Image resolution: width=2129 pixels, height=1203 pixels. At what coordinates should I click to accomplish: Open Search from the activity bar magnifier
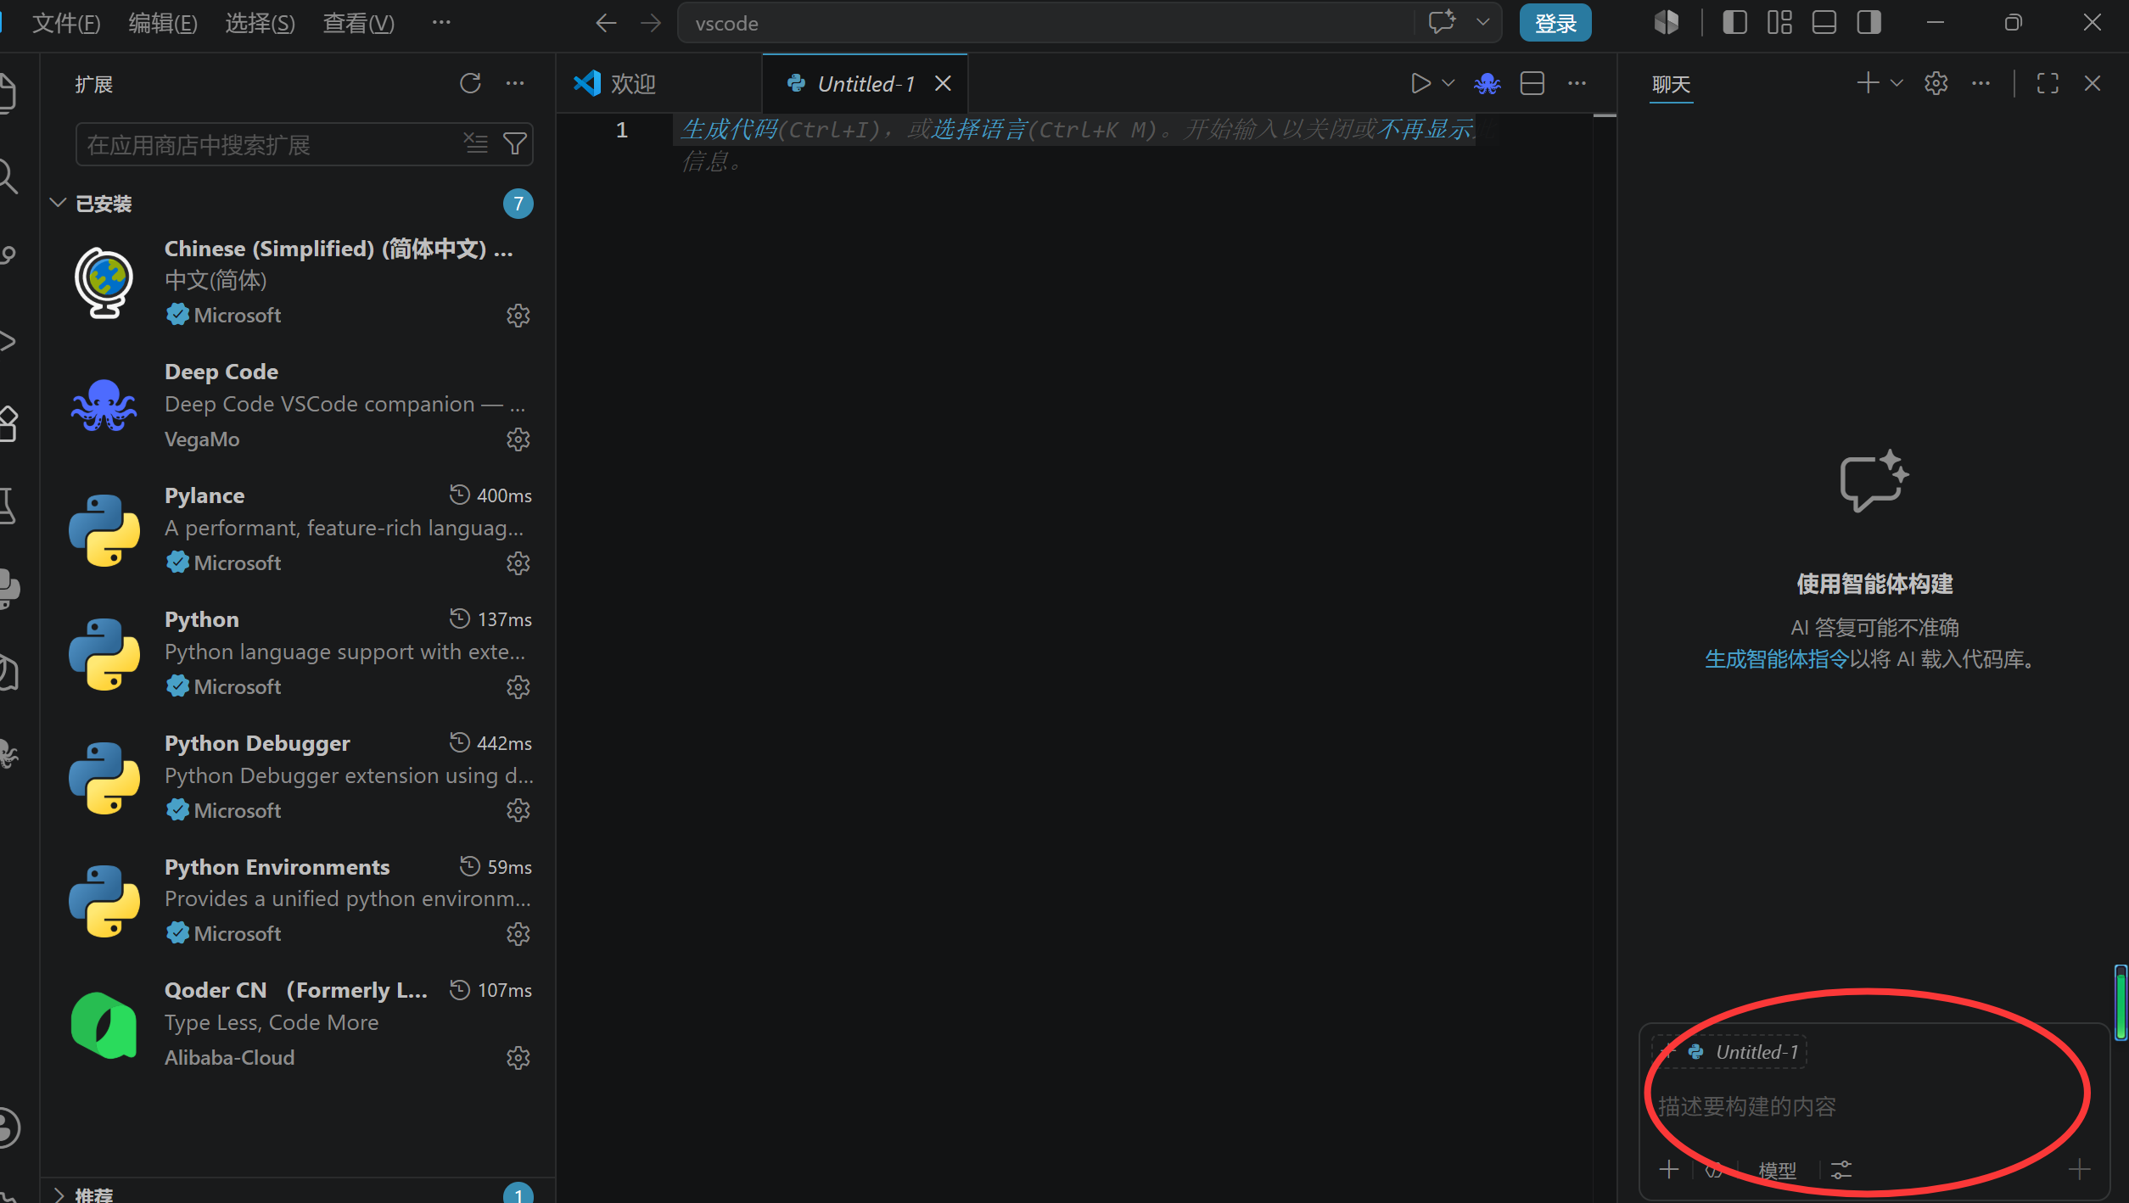pos(8,176)
